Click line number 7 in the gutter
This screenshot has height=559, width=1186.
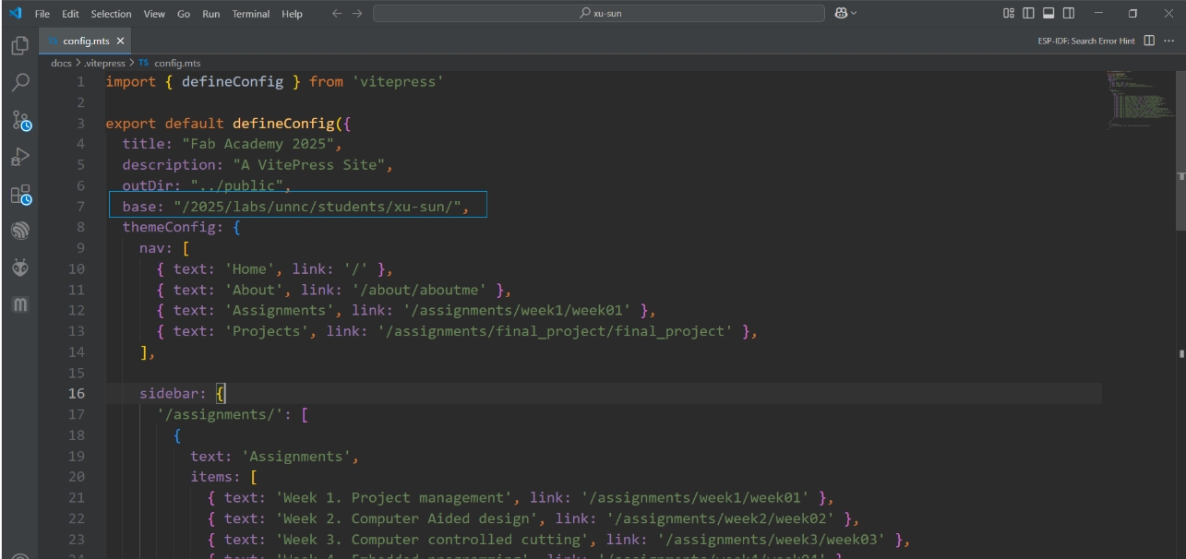coord(80,207)
